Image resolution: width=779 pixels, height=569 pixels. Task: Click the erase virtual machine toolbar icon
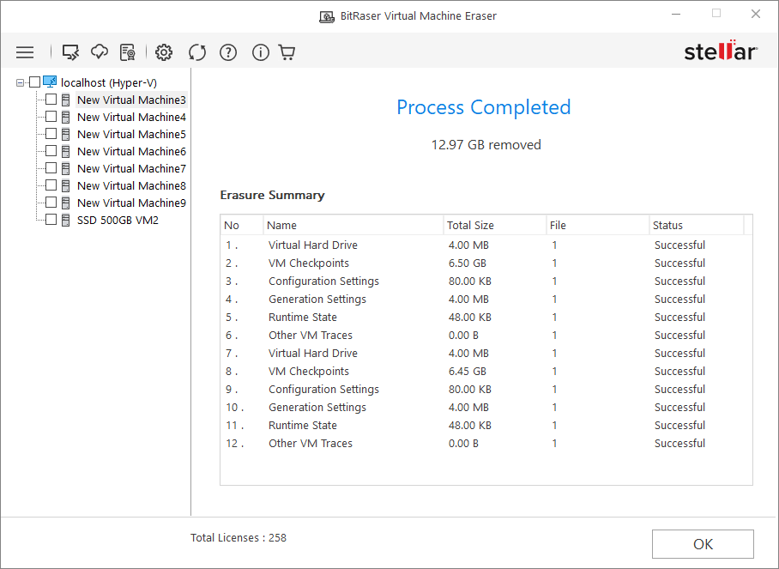70,52
